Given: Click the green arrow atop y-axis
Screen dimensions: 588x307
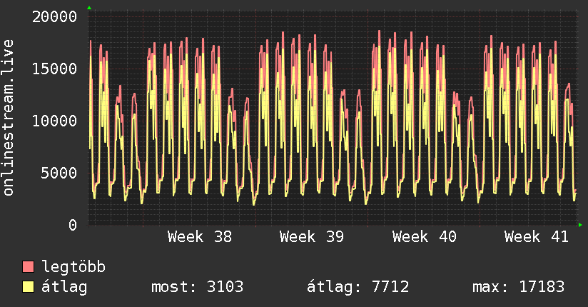Looking at the screenshot, I should click(x=89, y=8).
